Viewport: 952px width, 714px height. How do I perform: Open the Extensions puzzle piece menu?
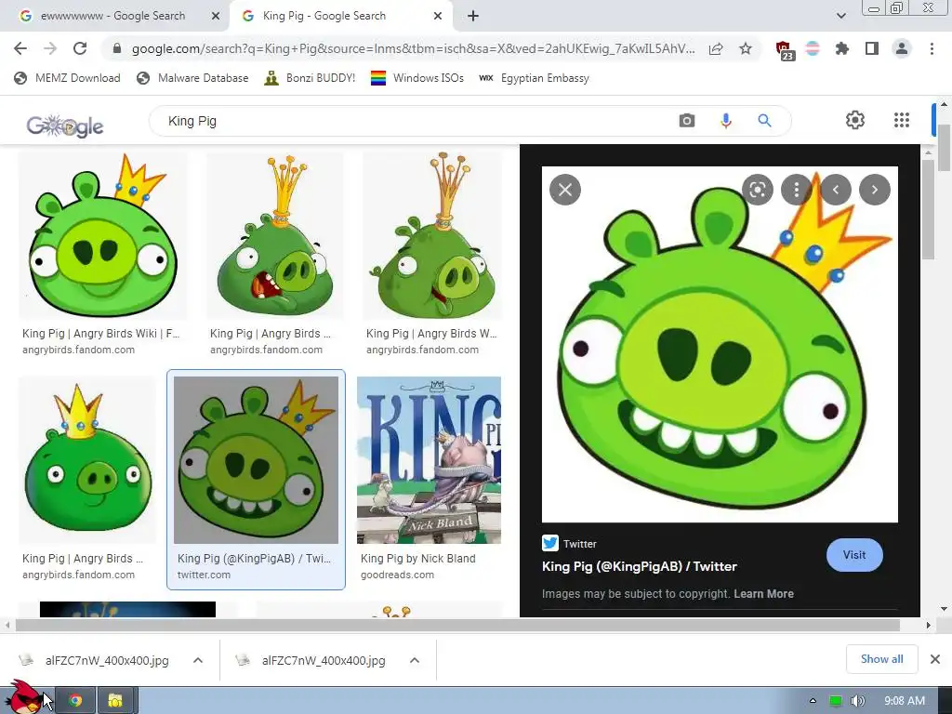pyautogui.click(x=842, y=48)
